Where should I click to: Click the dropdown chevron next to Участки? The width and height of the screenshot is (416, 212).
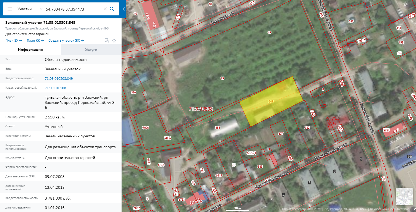tap(41, 9)
